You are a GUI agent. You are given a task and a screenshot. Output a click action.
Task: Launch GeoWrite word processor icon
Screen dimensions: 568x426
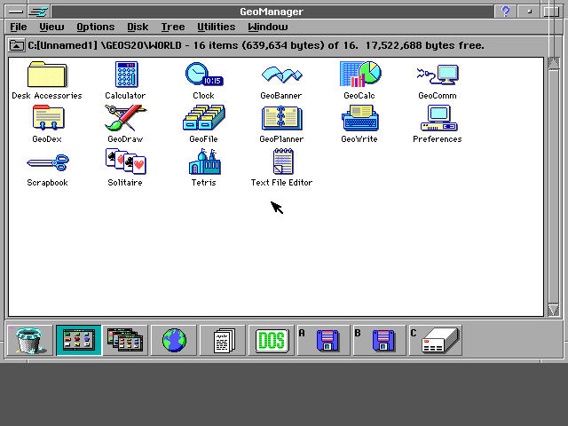[x=359, y=118]
